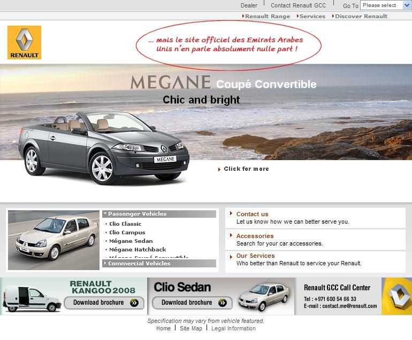Screen dimensions: 412x340
Task: Click 'Specification may vary from vehicle featured.' text
Action: pyautogui.click(x=206, y=321)
